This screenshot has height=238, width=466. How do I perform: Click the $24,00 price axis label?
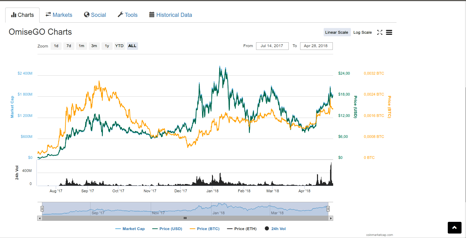pos(344,73)
